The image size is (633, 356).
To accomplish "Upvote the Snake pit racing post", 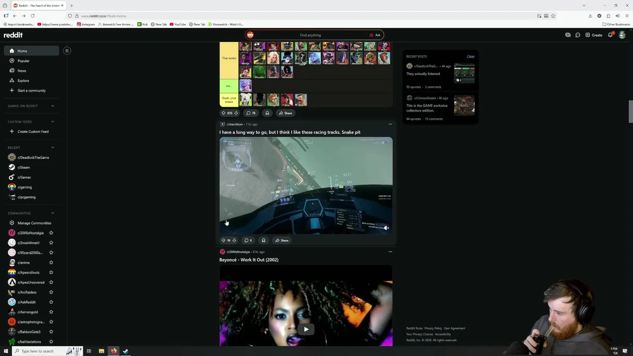I will pyautogui.click(x=223, y=240).
